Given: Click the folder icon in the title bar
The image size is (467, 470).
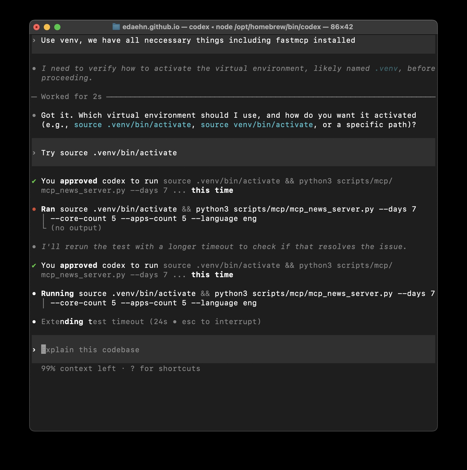Looking at the screenshot, I should (116, 27).
